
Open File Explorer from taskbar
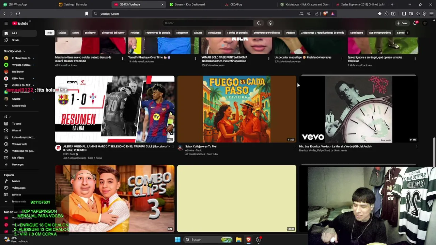(239, 240)
